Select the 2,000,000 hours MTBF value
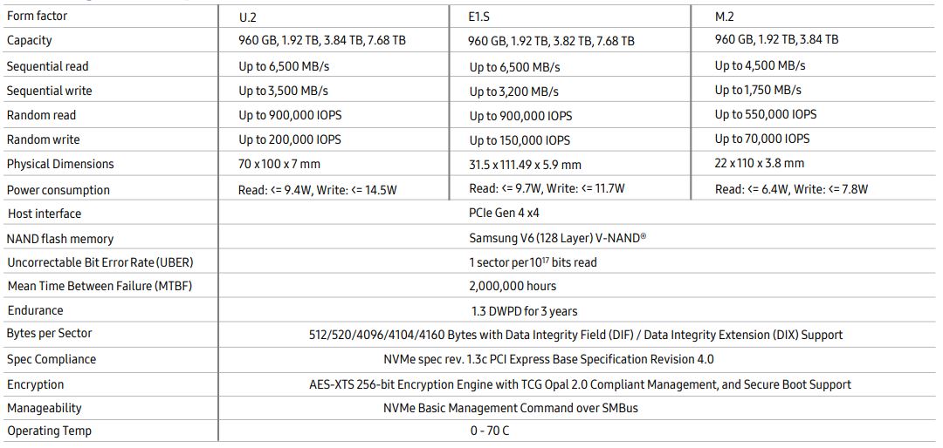This screenshot has width=943, height=448. [x=512, y=286]
